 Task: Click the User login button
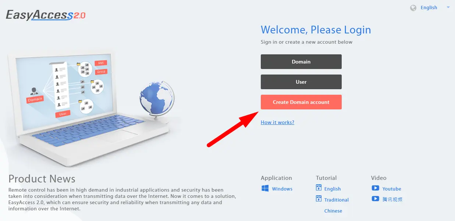click(301, 82)
